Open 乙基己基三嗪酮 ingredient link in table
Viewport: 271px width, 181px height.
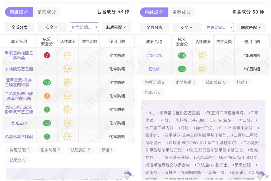pyautogui.click(x=19, y=137)
